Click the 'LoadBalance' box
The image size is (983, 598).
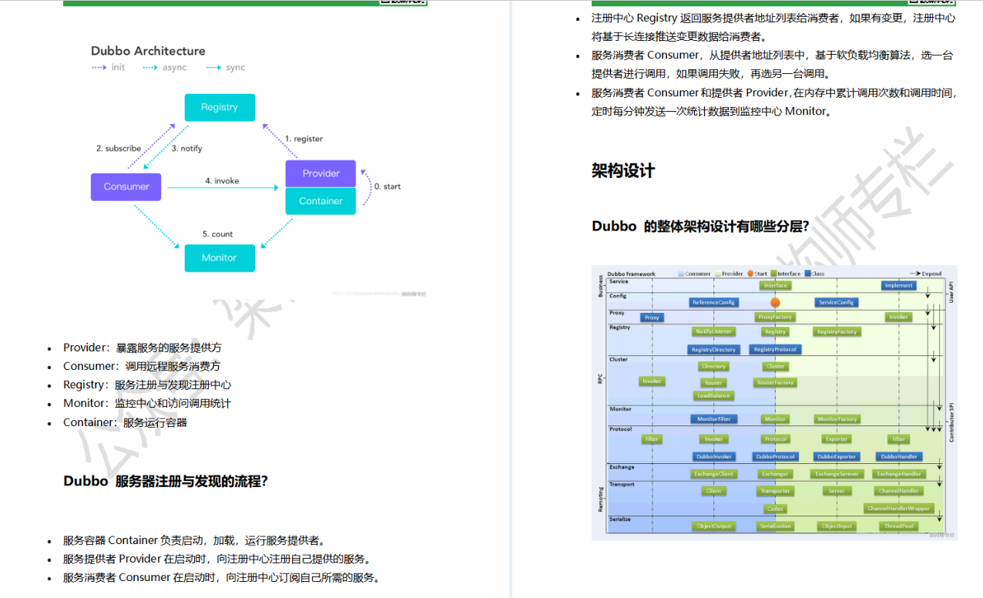[x=713, y=396]
